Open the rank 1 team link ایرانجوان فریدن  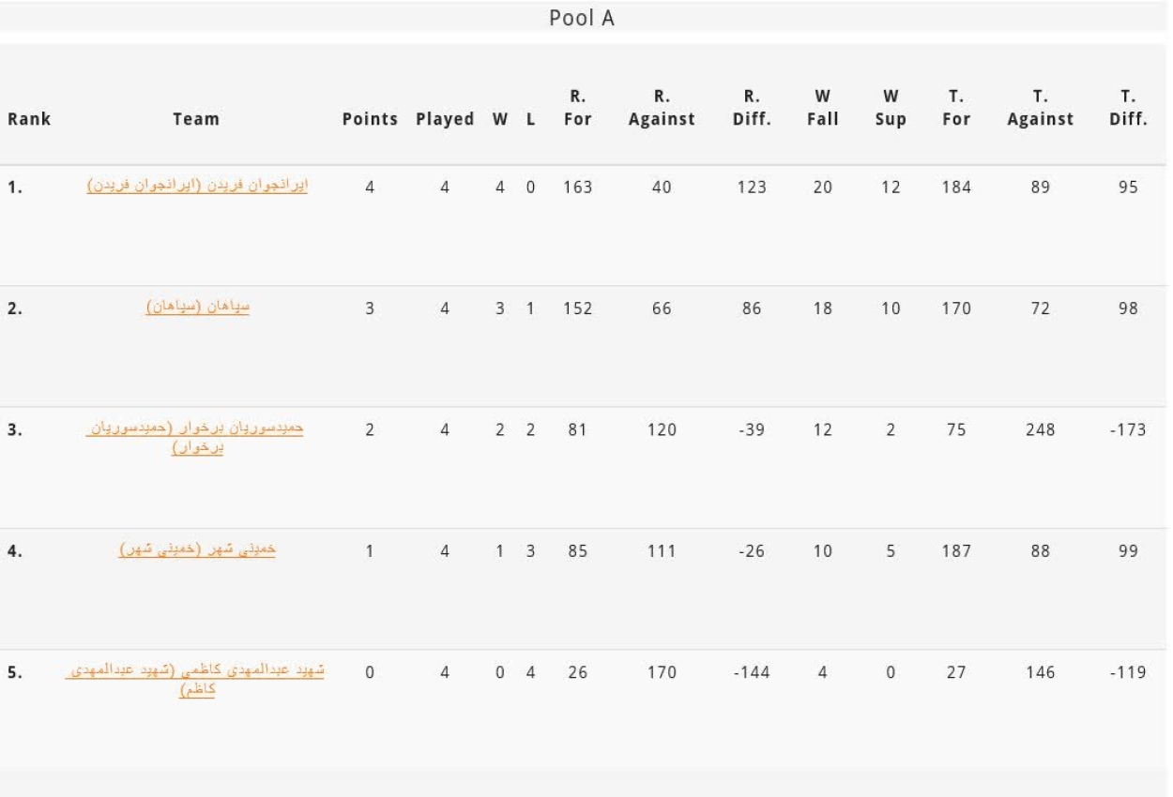pyautogui.click(x=197, y=186)
